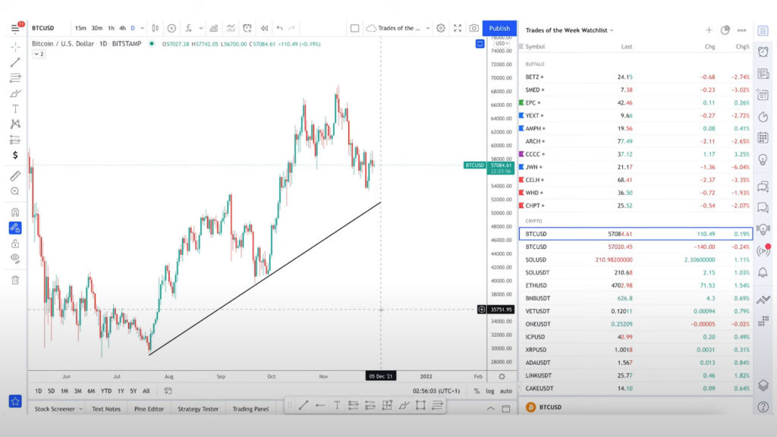Screen dimensions: 777x437
Task: Click the BTCUSD symbol search field
Action: [x=43, y=28]
